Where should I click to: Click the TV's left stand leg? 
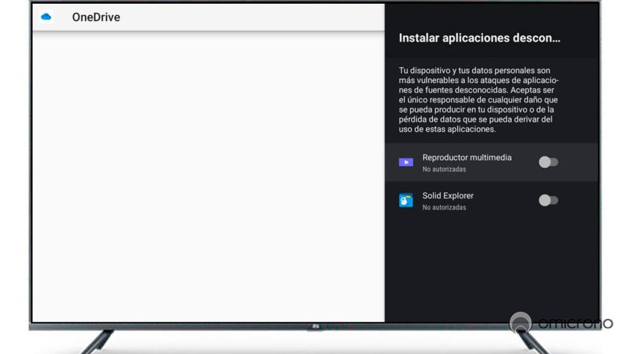[x=99, y=341]
